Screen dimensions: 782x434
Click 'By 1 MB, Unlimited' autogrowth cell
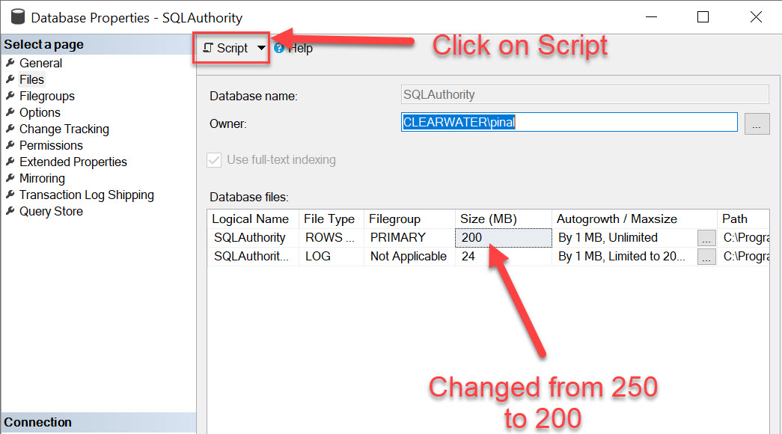(x=624, y=238)
